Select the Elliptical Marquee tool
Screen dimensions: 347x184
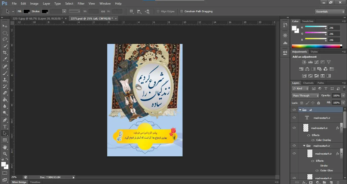[5, 33]
